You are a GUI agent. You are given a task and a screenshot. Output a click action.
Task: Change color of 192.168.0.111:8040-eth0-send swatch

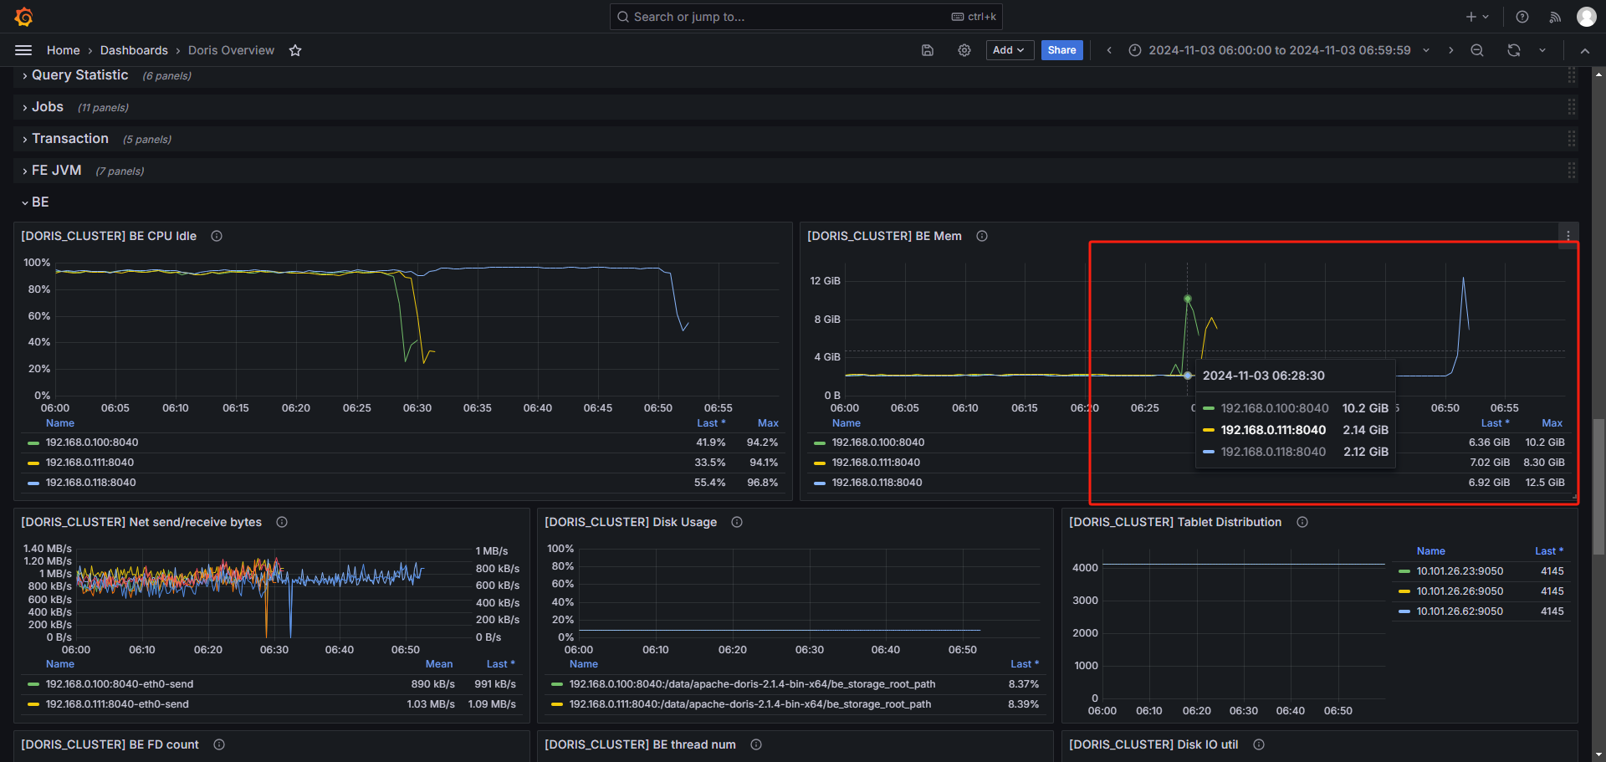[x=33, y=704]
